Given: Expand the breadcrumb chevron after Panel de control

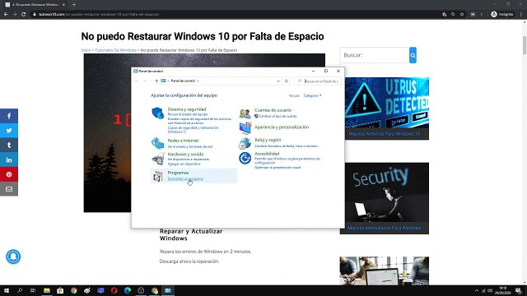Looking at the screenshot, I should pos(198,81).
